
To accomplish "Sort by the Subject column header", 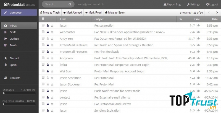I will click(99, 19).
